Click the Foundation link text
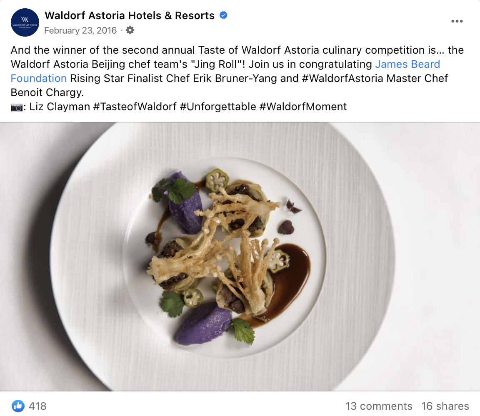The width and height of the screenshot is (480, 416). click(x=39, y=78)
